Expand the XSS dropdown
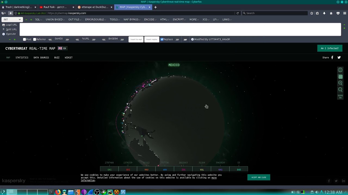Image resolution: width=348 pixels, height=195 pixels. coord(206,19)
